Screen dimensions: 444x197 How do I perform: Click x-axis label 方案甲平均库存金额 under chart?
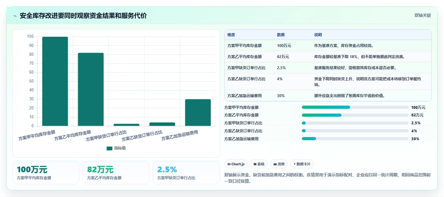pyautogui.click(x=37, y=135)
